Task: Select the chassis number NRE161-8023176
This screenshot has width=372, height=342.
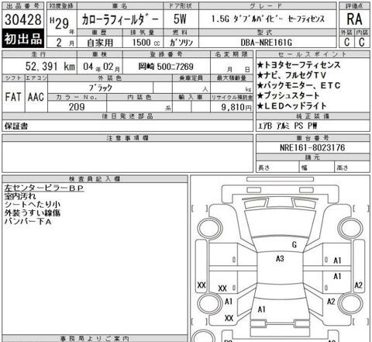Action: (x=312, y=147)
